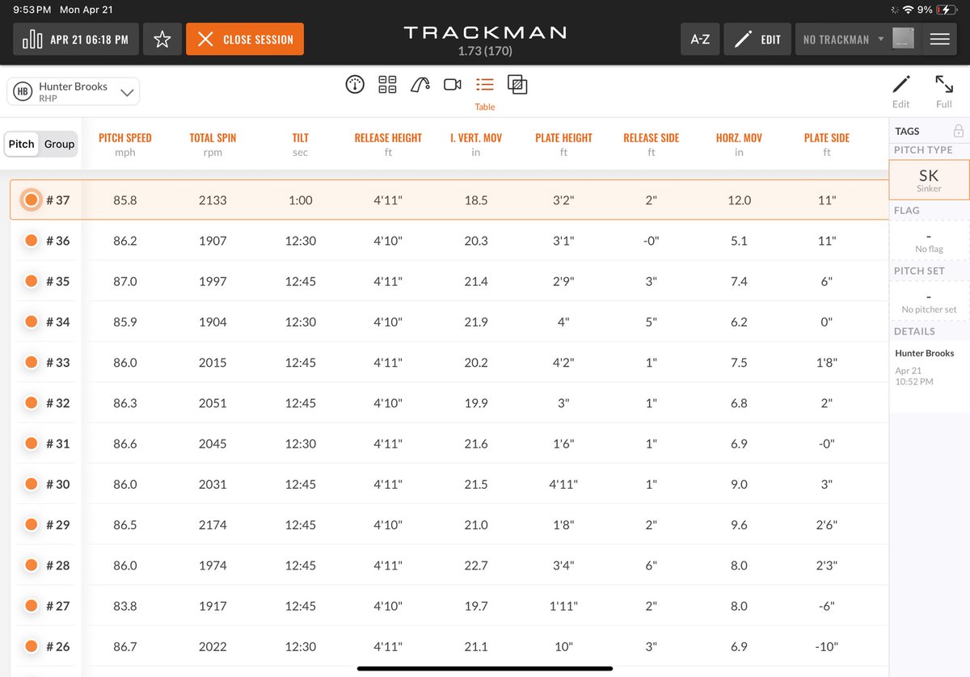Select total spin 2174 in row #29
The height and width of the screenshot is (677, 970).
coord(213,524)
